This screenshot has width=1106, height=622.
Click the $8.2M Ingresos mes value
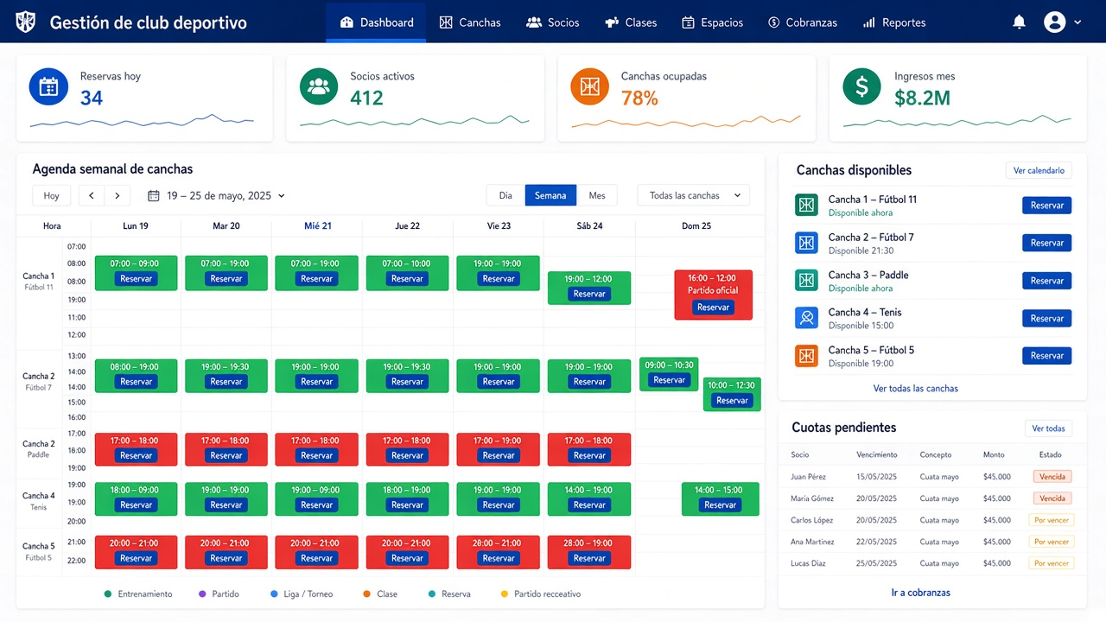click(922, 98)
